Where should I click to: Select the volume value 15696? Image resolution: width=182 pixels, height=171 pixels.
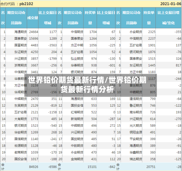click(x=33, y=39)
